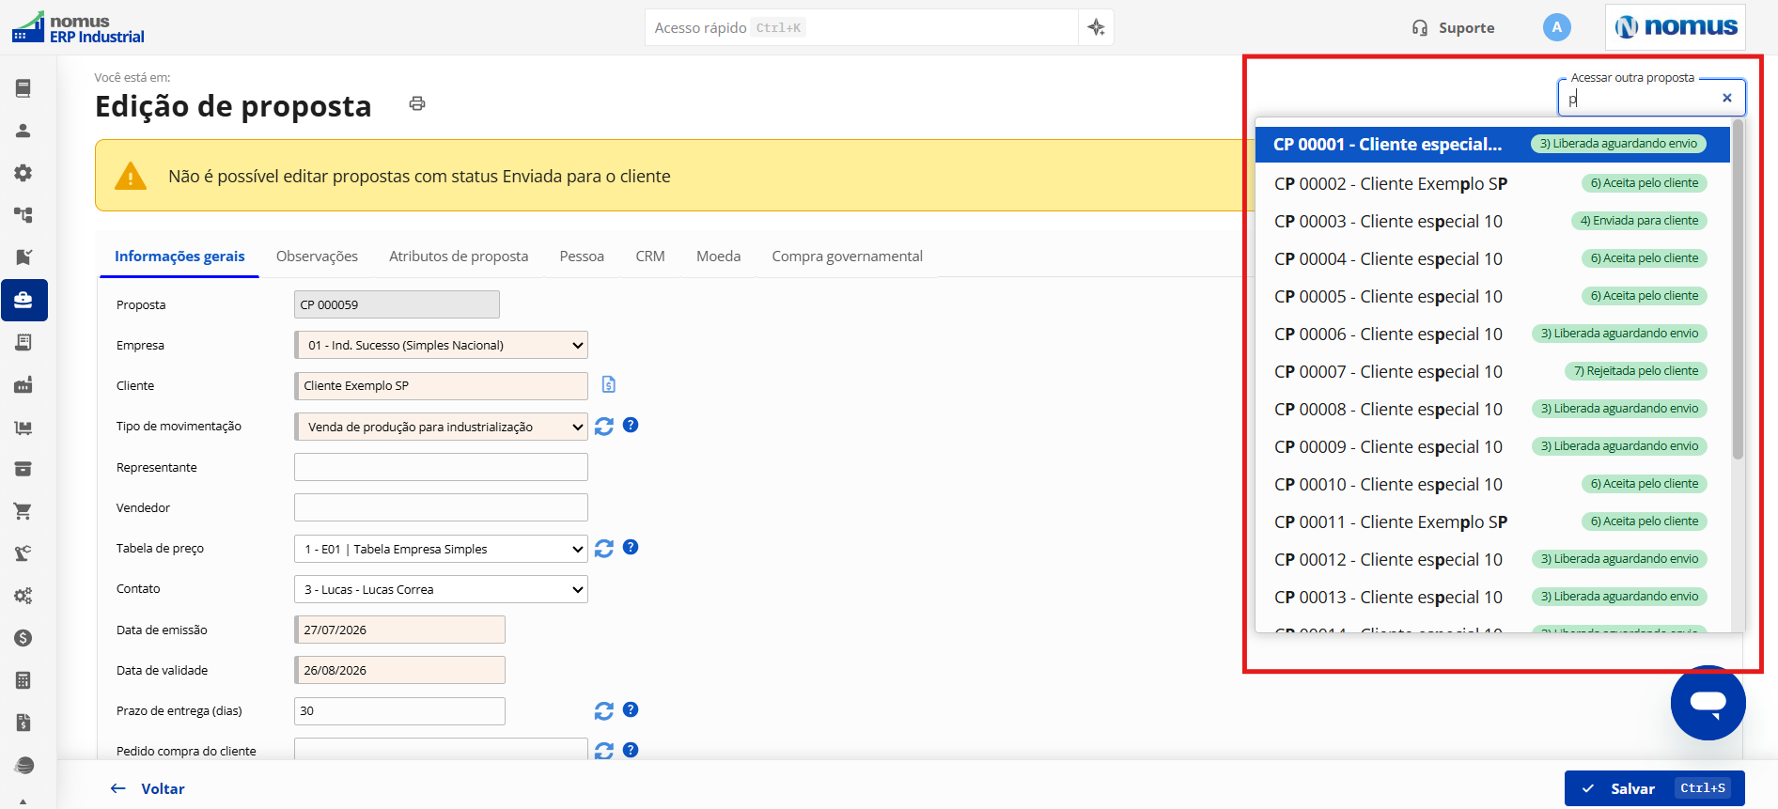
Task: Expand the Empresa dropdown
Action: click(x=442, y=345)
